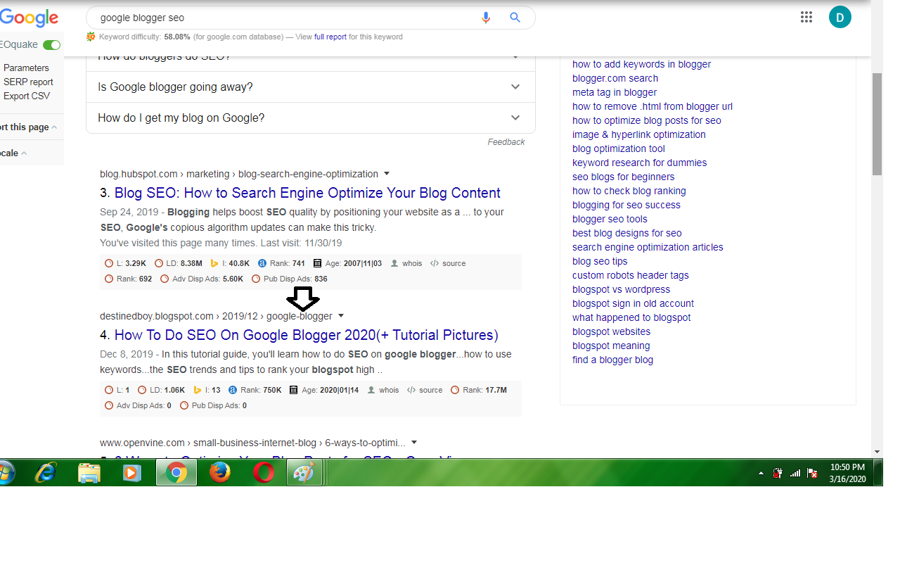Open whois for the HubSpot result

(406, 263)
